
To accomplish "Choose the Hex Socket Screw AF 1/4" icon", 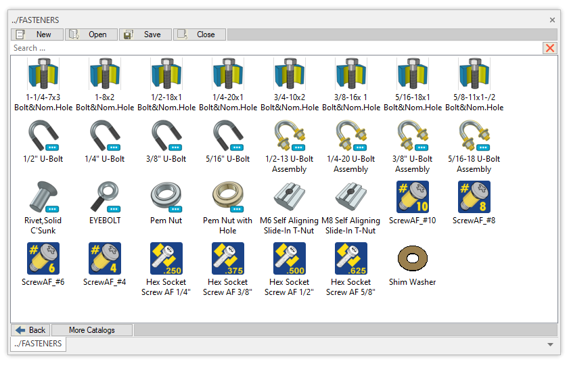I will point(166,258).
